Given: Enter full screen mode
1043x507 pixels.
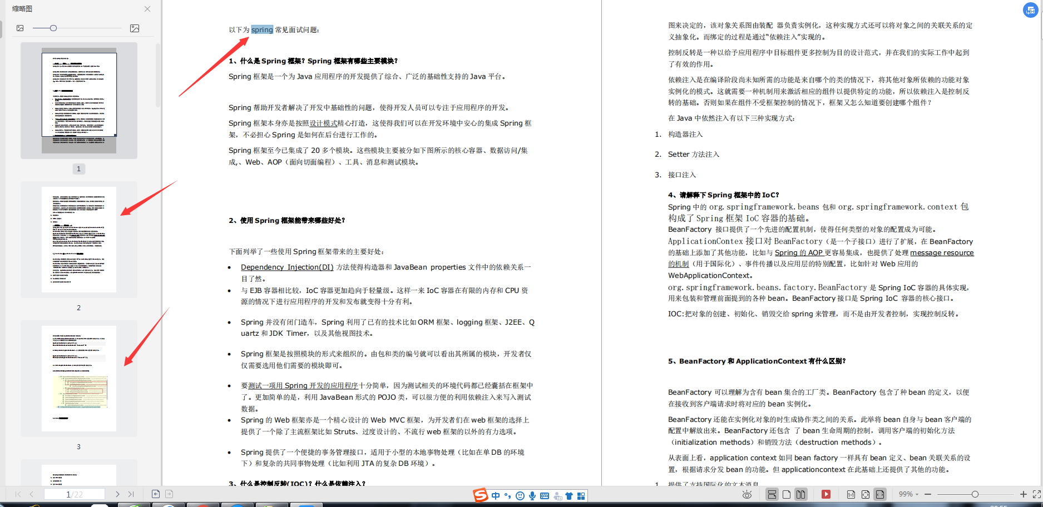Looking at the screenshot, I should point(1037,494).
